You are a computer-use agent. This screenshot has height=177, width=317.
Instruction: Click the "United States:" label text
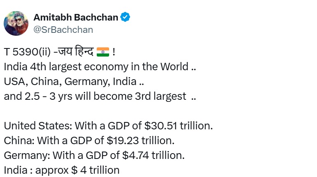click(31, 126)
